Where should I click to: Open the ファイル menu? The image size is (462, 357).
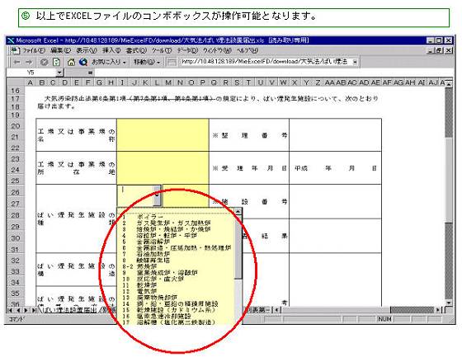tap(34, 50)
